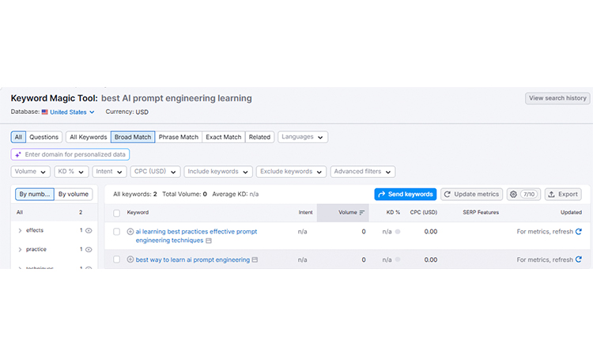Click the United States flag icon

(x=44, y=112)
